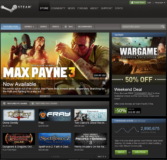Viewport: 167px width, 160px height.
Task: Click the $59.99 USD Max Payne price tag
Action: pos(100,75)
